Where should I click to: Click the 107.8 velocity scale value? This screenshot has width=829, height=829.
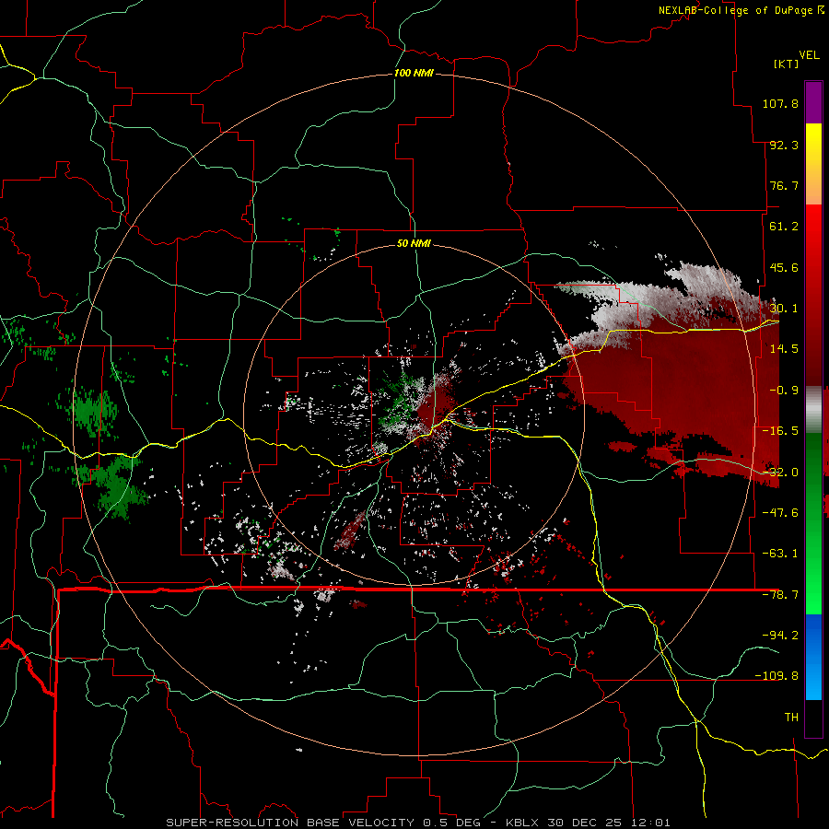click(780, 103)
